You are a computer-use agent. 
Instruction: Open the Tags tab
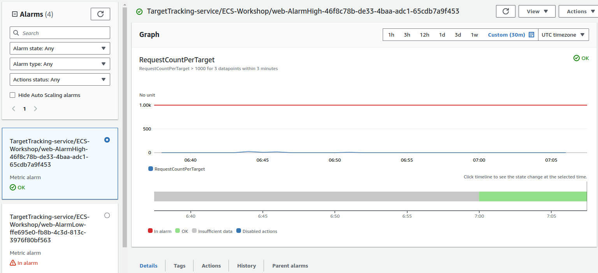179,266
